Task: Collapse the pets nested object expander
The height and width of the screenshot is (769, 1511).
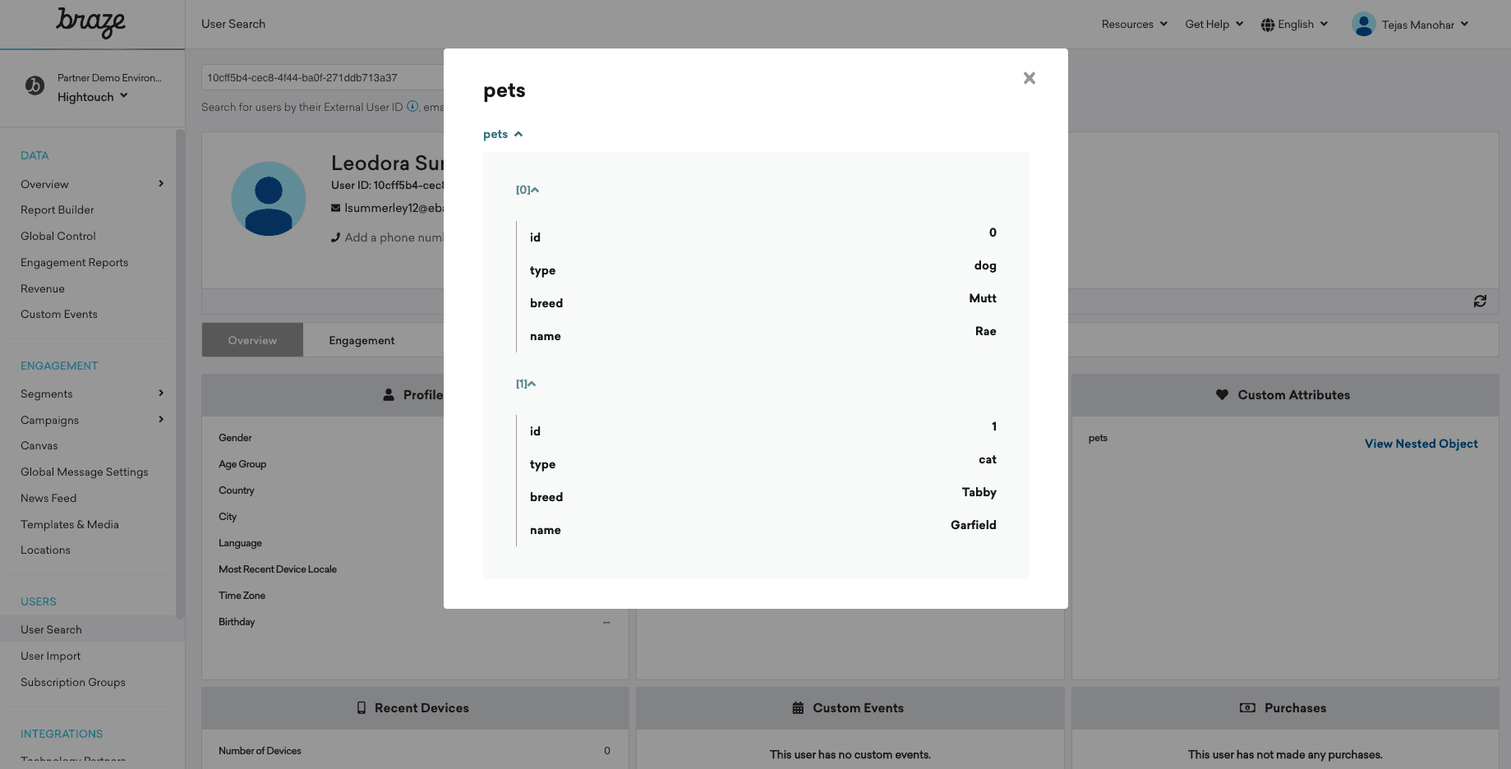Action: click(503, 134)
